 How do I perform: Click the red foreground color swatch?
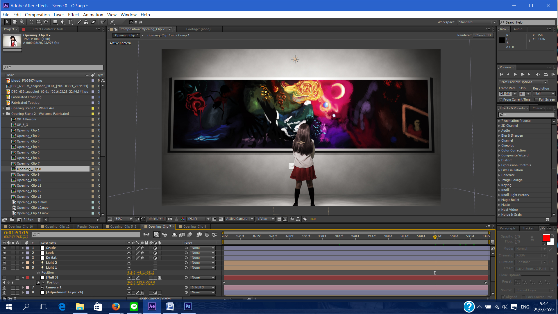click(x=546, y=238)
